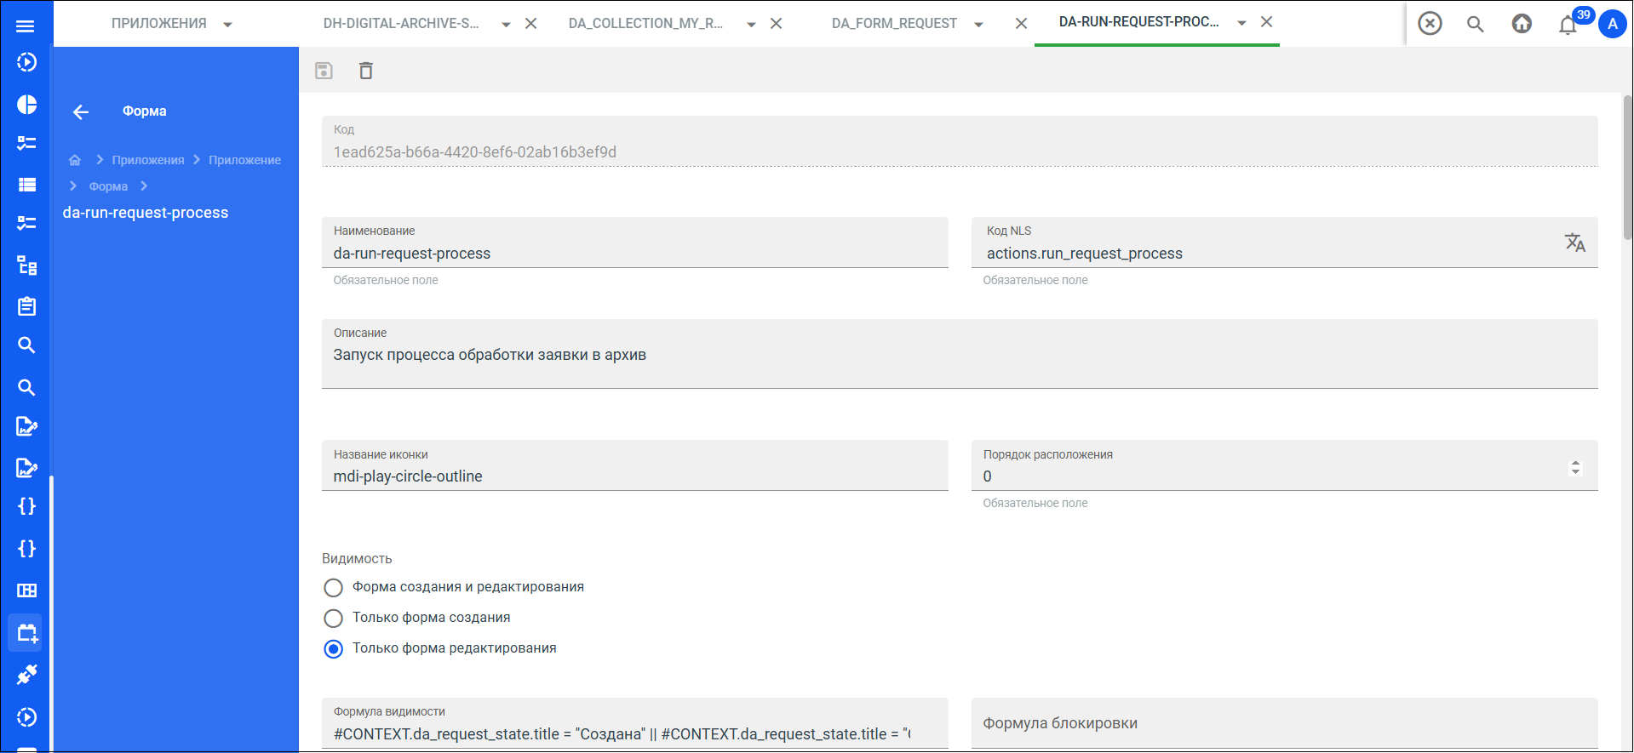Screen dimensions: 1634x753
Task: Open translation for Код NLS field
Action: pos(1574,242)
